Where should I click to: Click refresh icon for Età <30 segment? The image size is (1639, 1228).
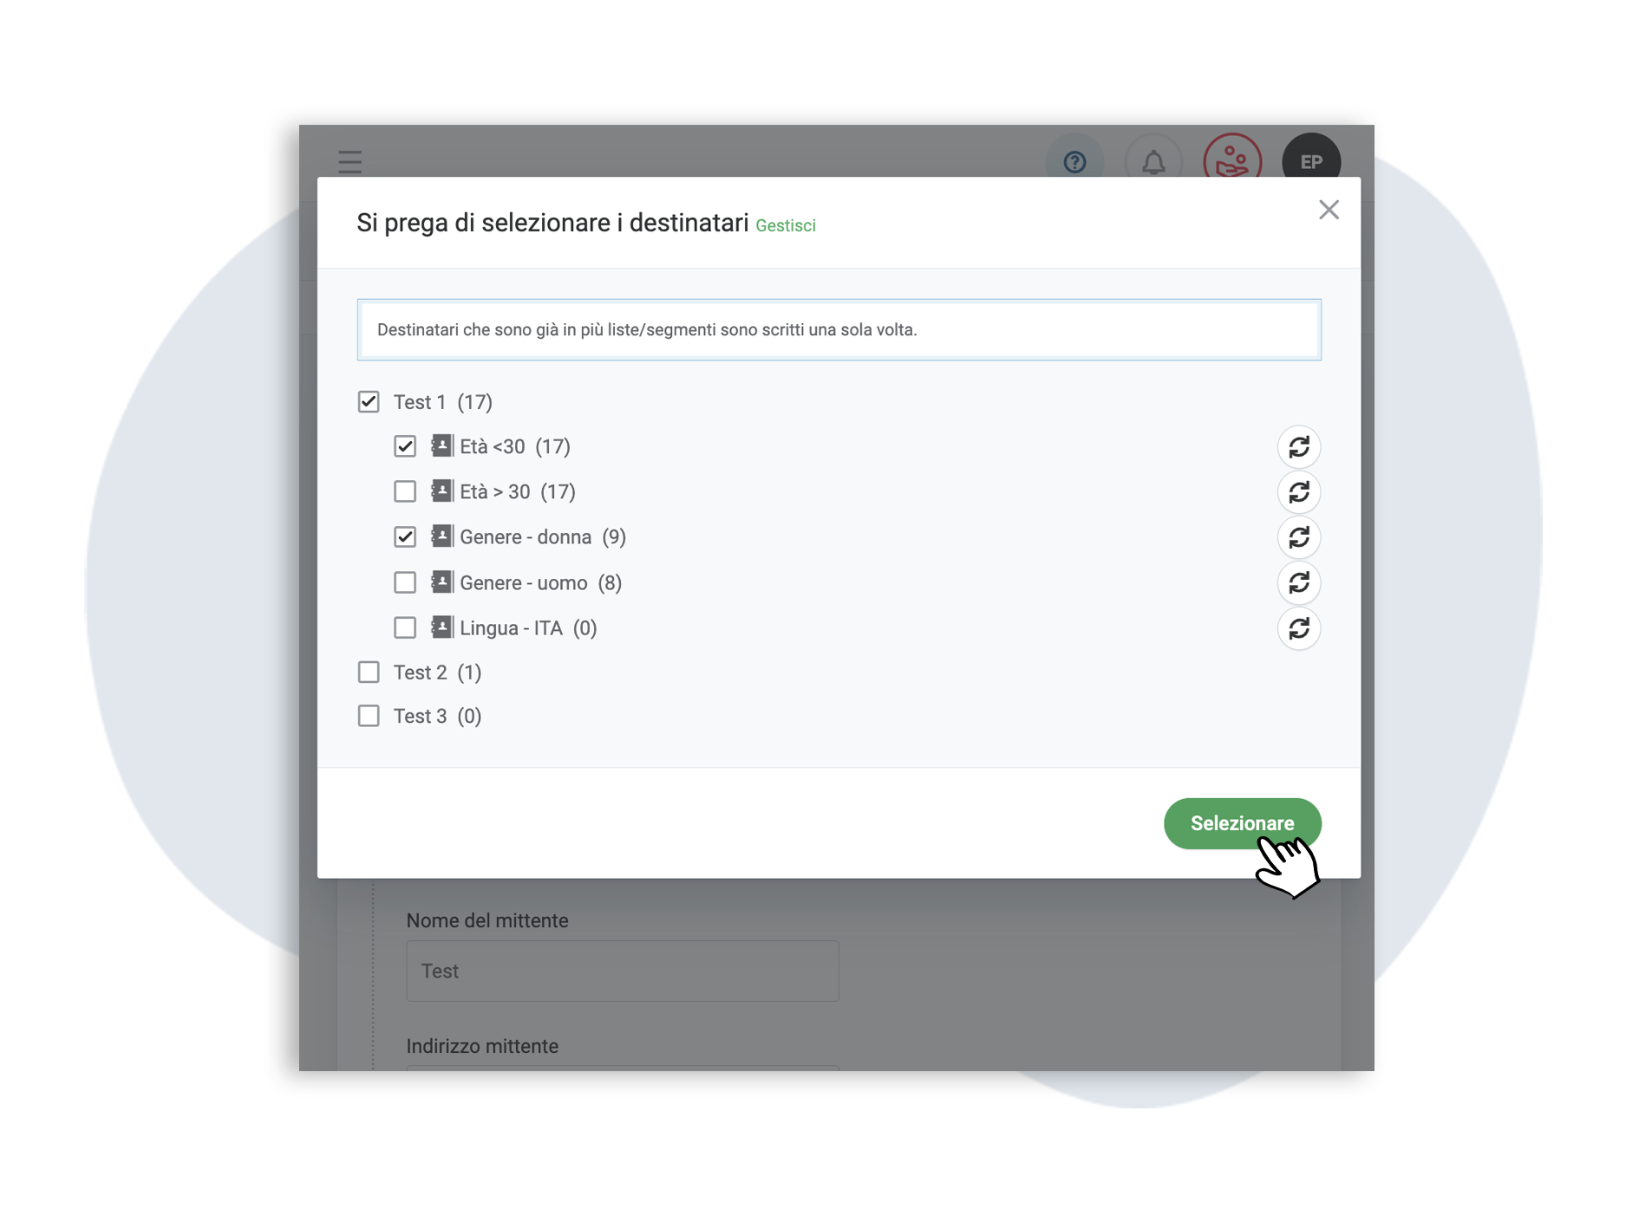1298,447
